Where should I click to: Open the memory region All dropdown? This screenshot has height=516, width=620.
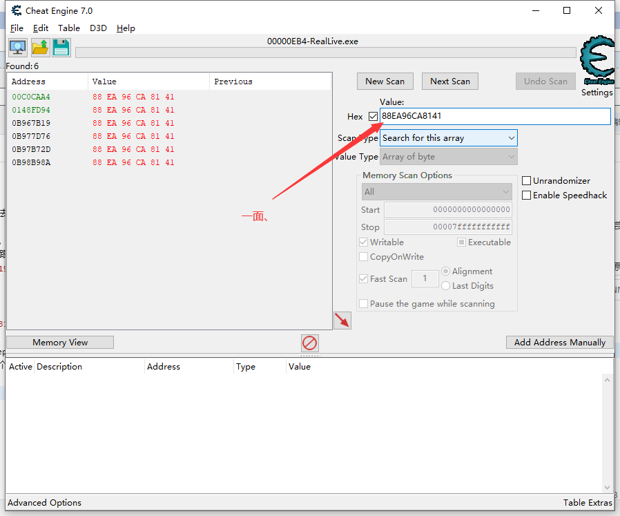(436, 192)
